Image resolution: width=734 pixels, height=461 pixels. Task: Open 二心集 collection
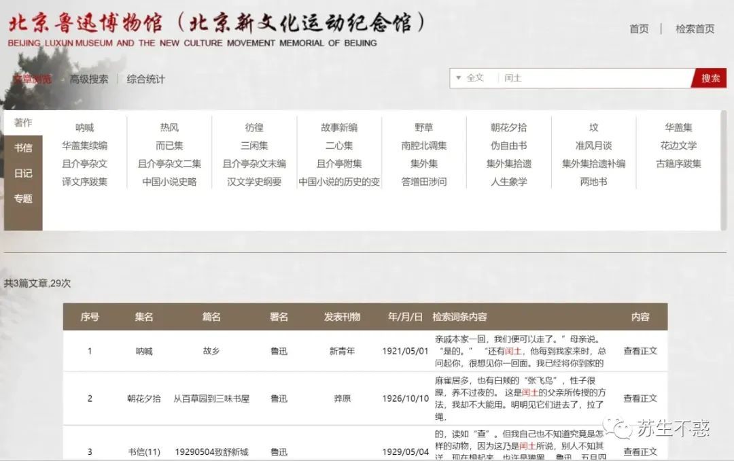tap(339, 146)
